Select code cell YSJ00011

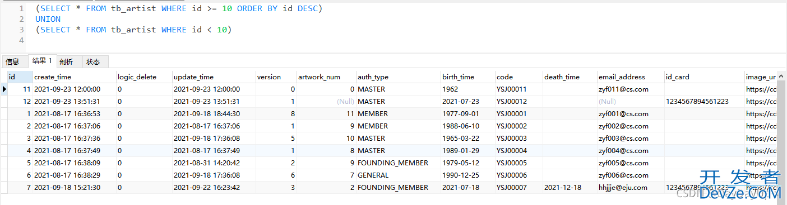coord(519,89)
